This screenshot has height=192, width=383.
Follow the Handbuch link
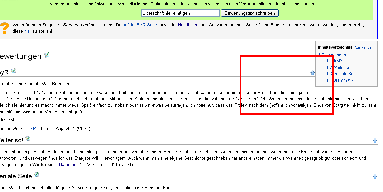187,25
